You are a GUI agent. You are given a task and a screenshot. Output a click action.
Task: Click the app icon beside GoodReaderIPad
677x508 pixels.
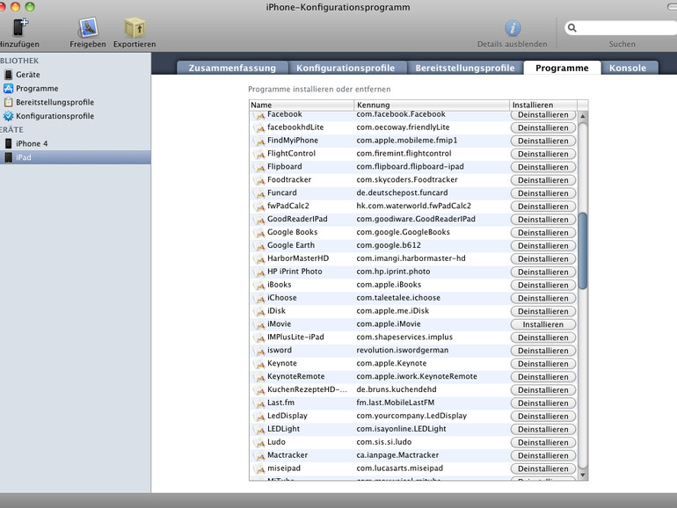[259, 220]
